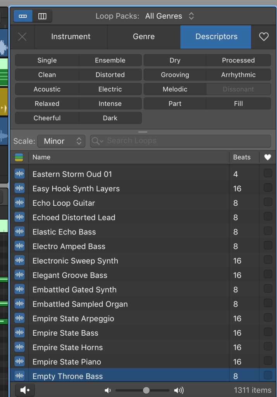The width and height of the screenshot is (277, 397).
Task: Mark Eastern Storm Oud 01 as favorite
Action: pyautogui.click(x=268, y=174)
